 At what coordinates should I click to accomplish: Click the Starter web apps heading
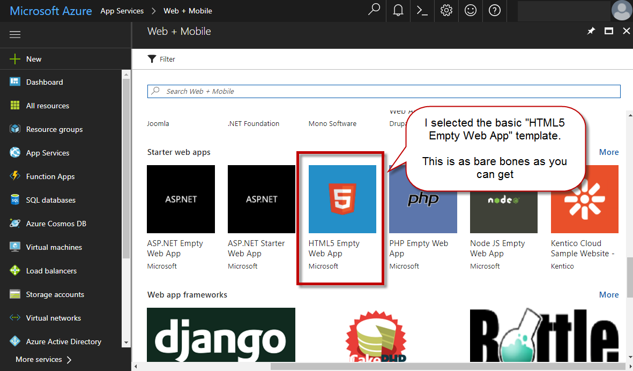pos(179,152)
